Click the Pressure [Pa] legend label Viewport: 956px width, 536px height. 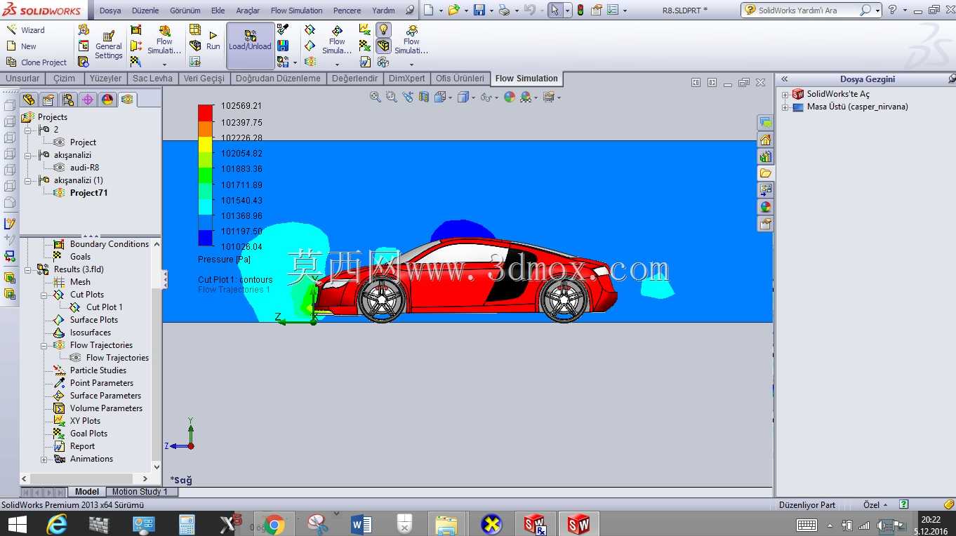[225, 260]
